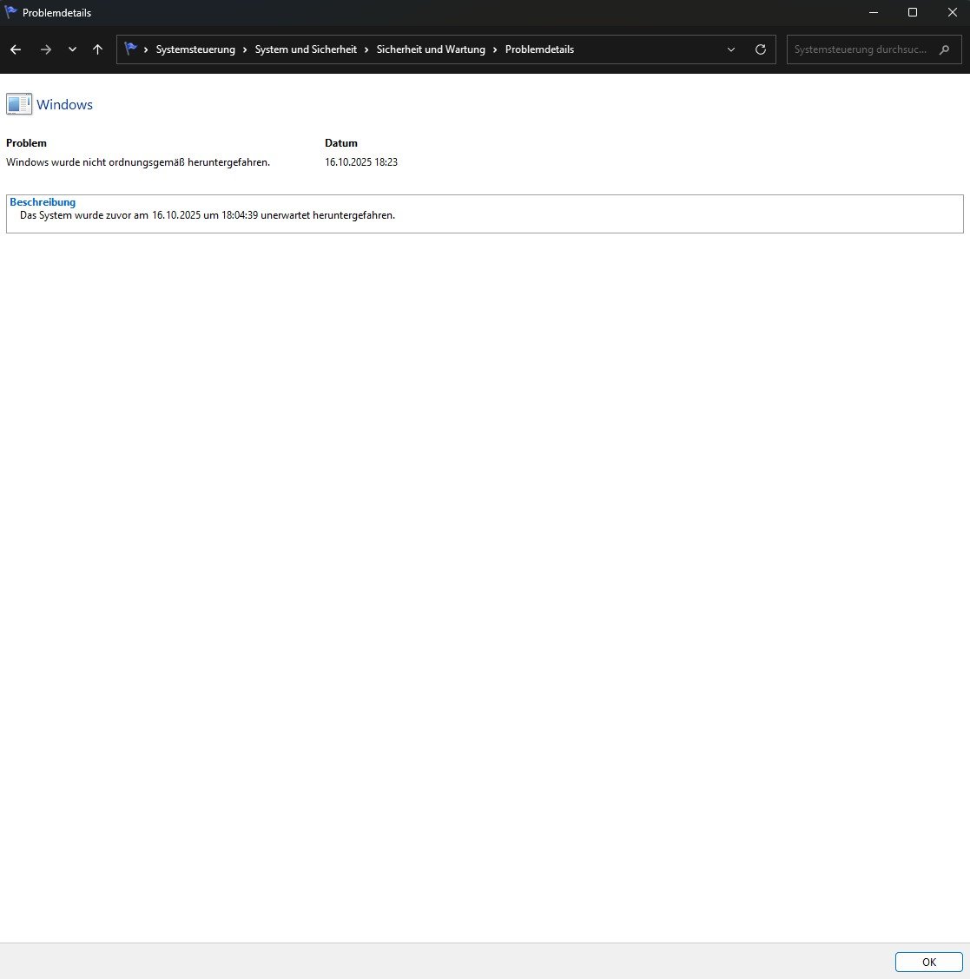Viewport: 970px width, 979px height.
Task: Go forward with the right arrow
Action: [46, 49]
